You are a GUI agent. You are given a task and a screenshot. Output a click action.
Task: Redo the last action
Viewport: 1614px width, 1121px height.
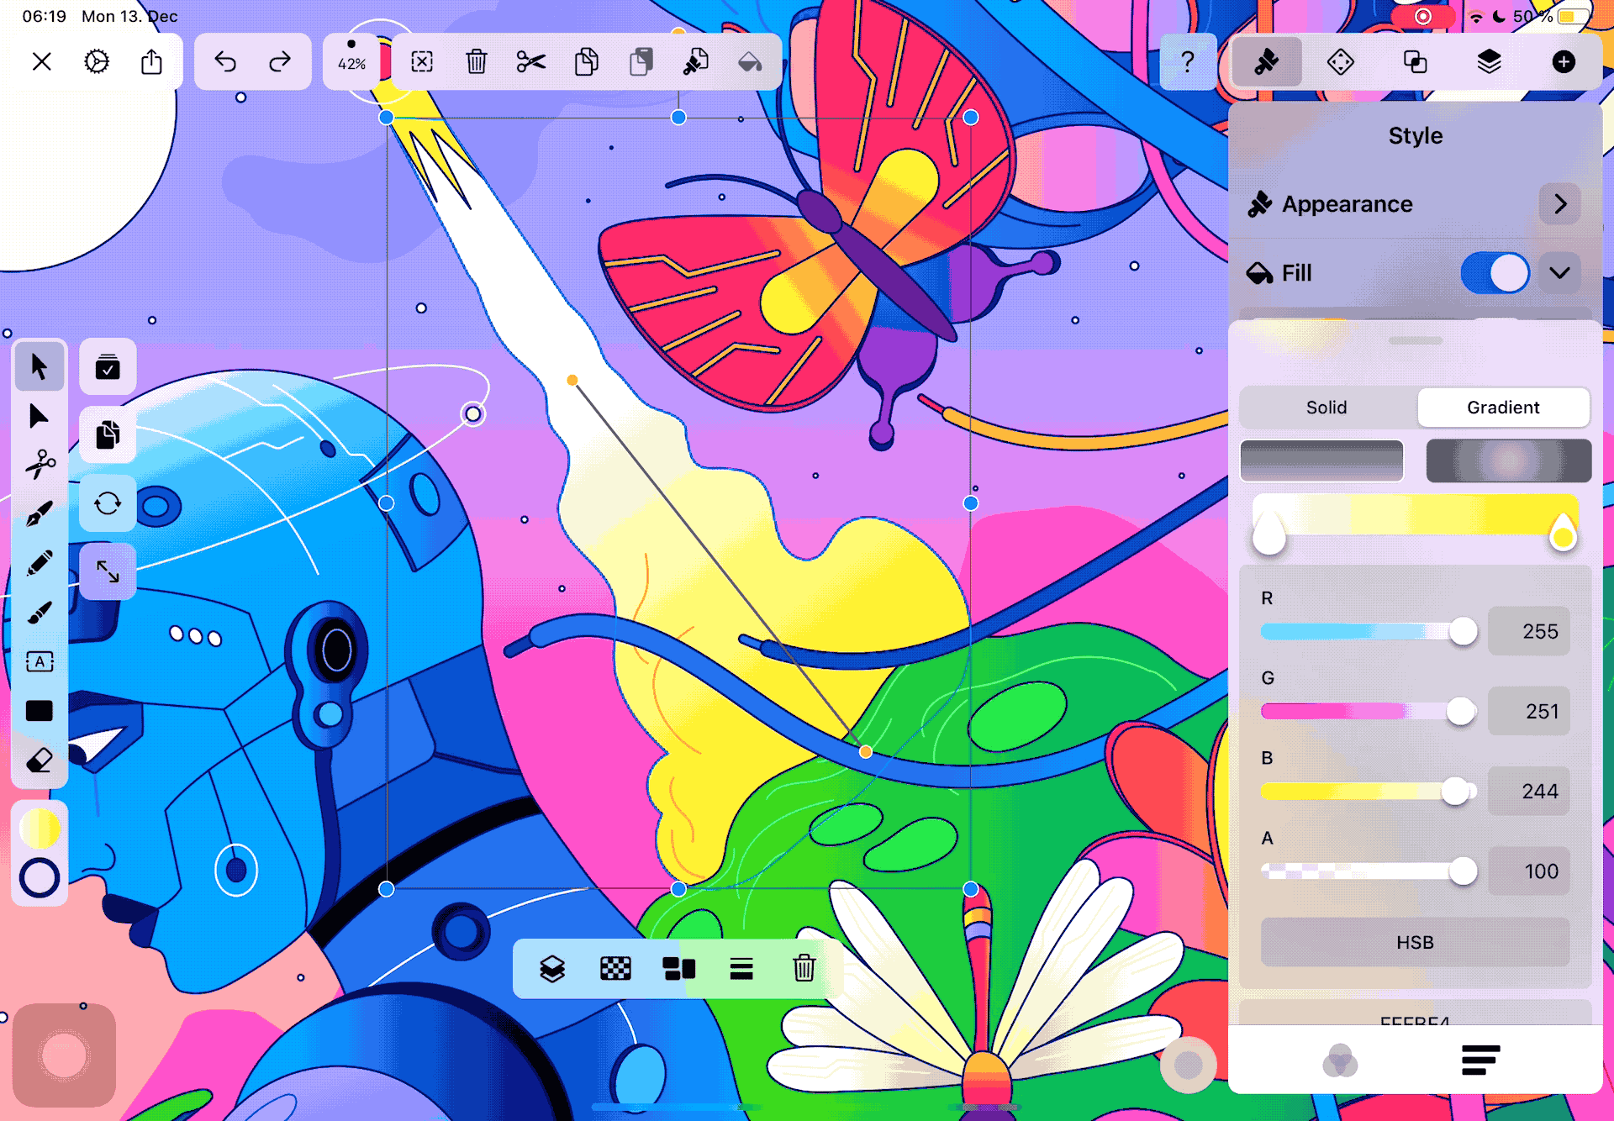(x=280, y=62)
